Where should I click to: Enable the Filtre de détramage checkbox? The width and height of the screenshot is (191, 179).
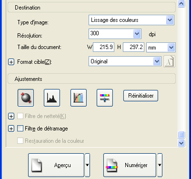(x=20, y=129)
